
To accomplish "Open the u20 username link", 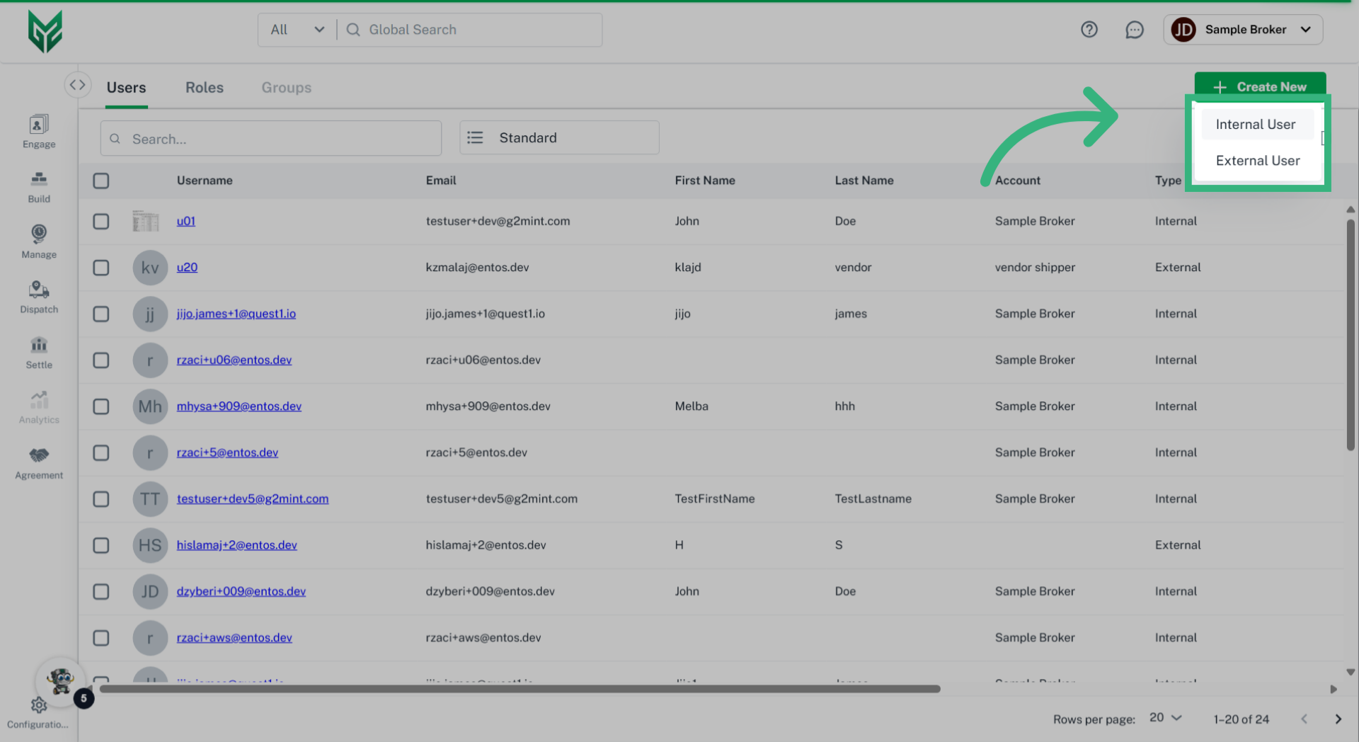I will coord(187,268).
